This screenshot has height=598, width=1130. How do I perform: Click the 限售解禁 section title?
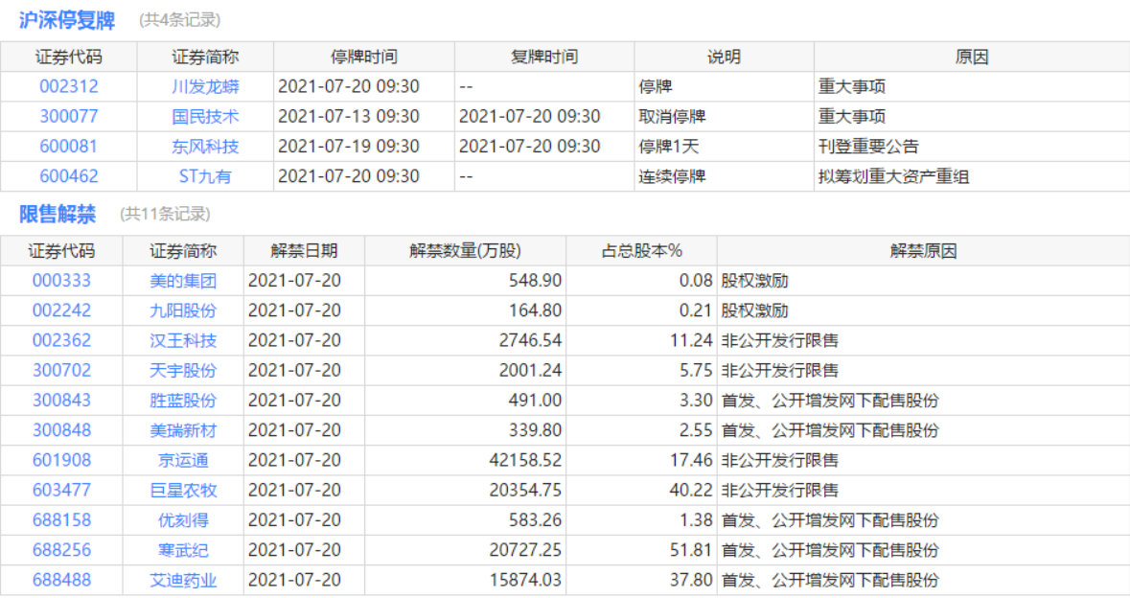pyautogui.click(x=58, y=214)
